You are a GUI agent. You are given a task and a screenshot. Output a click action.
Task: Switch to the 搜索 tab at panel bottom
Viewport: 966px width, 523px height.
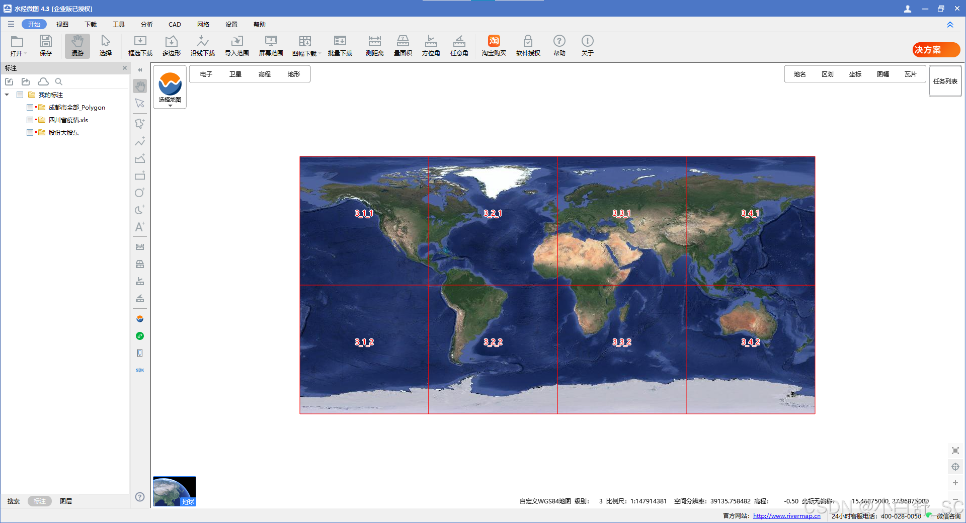point(14,501)
